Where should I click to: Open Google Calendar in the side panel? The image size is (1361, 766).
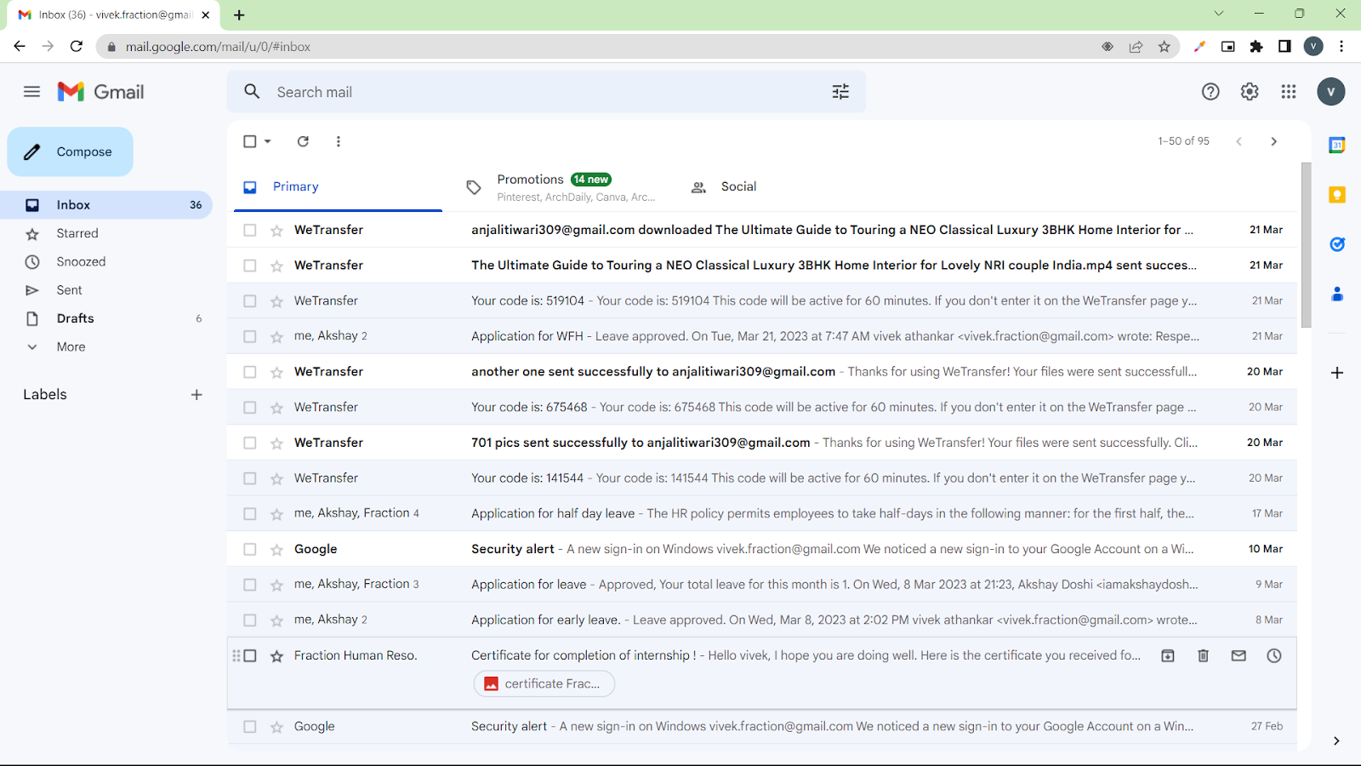[x=1335, y=145]
